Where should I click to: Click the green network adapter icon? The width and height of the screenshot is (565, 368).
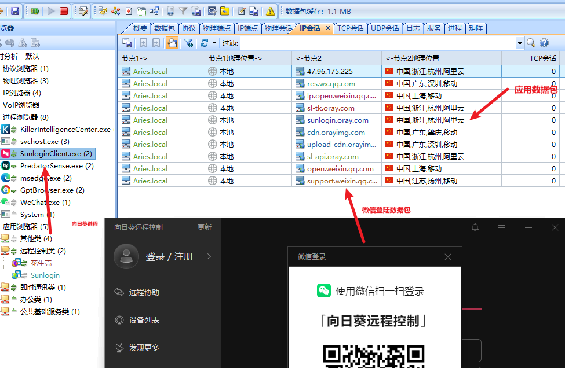(35, 11)
